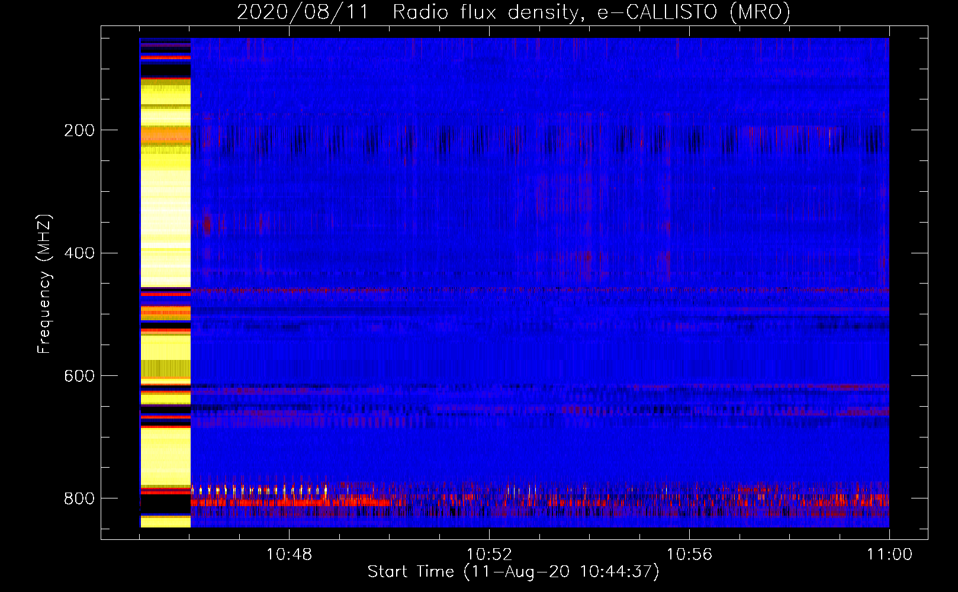This screenshot has width=958, height=592.
Task: Click the 600 frequency tick label
Action: (79, 376)
